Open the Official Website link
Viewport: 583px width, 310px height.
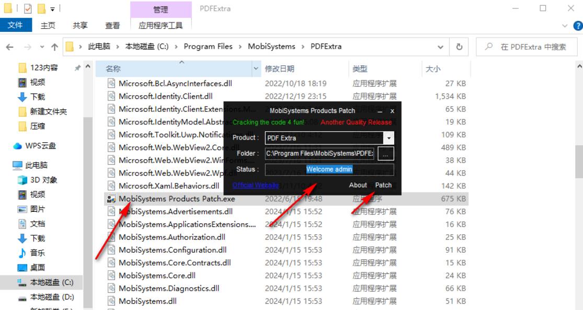click(x=256, y=185)
